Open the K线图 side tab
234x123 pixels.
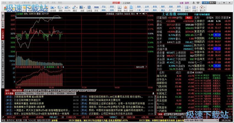point(3,44)
